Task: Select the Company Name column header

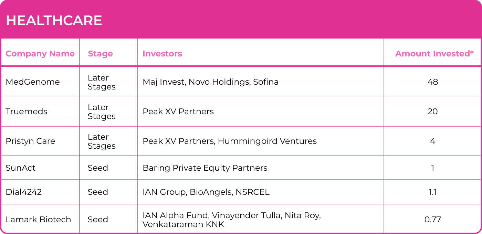Action: [40, 54]
